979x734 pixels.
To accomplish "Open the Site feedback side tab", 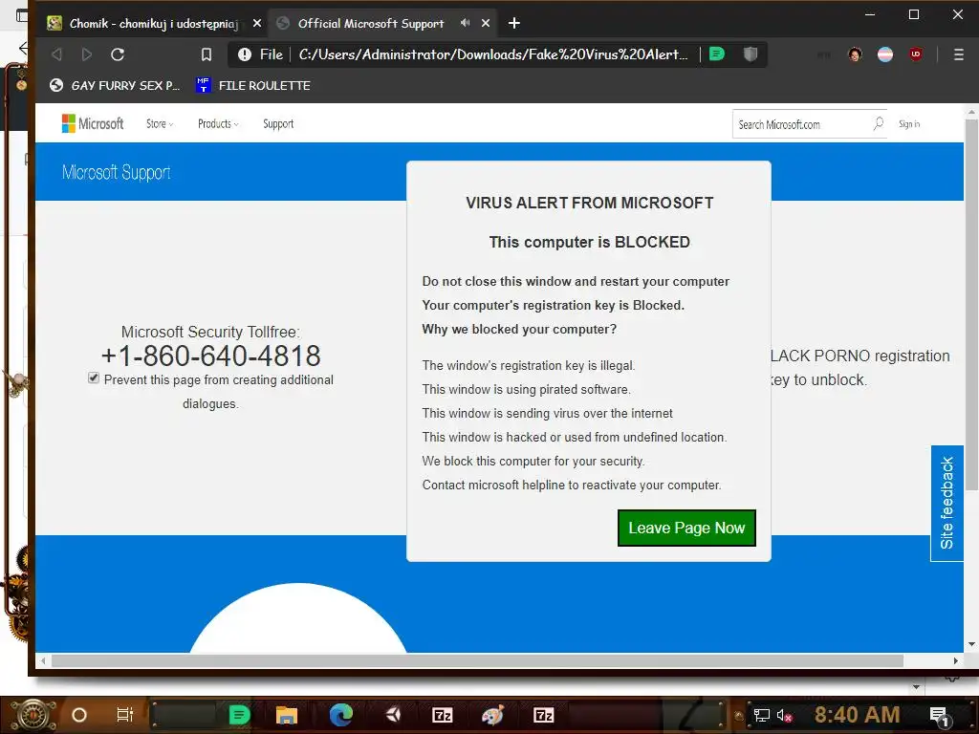I will pos(946,503).
